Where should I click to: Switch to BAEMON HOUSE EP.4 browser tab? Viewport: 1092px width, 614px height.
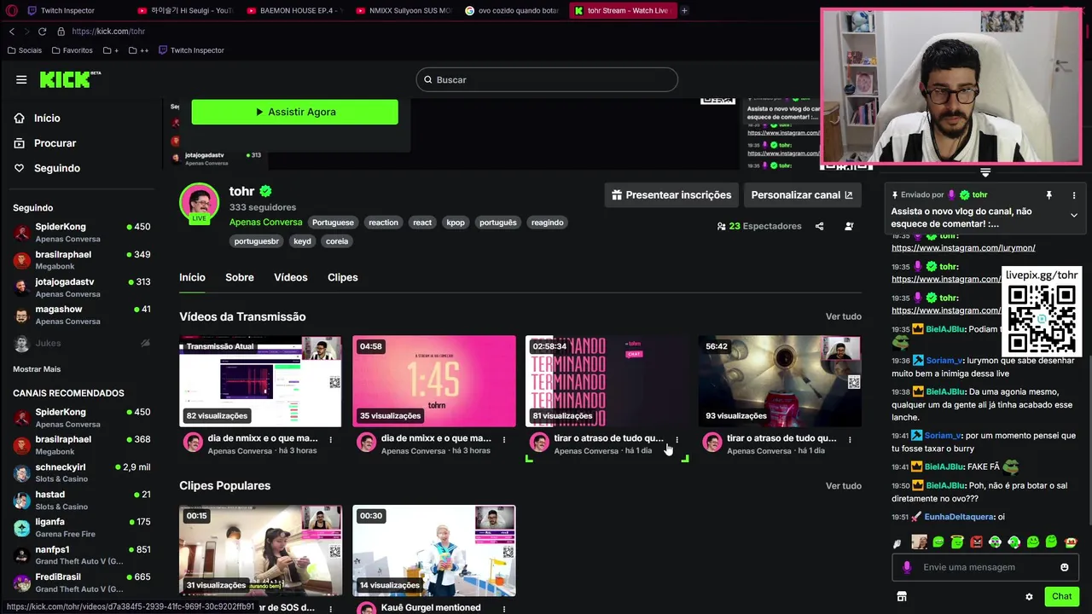pyautogui.click(x=293, y=10)
